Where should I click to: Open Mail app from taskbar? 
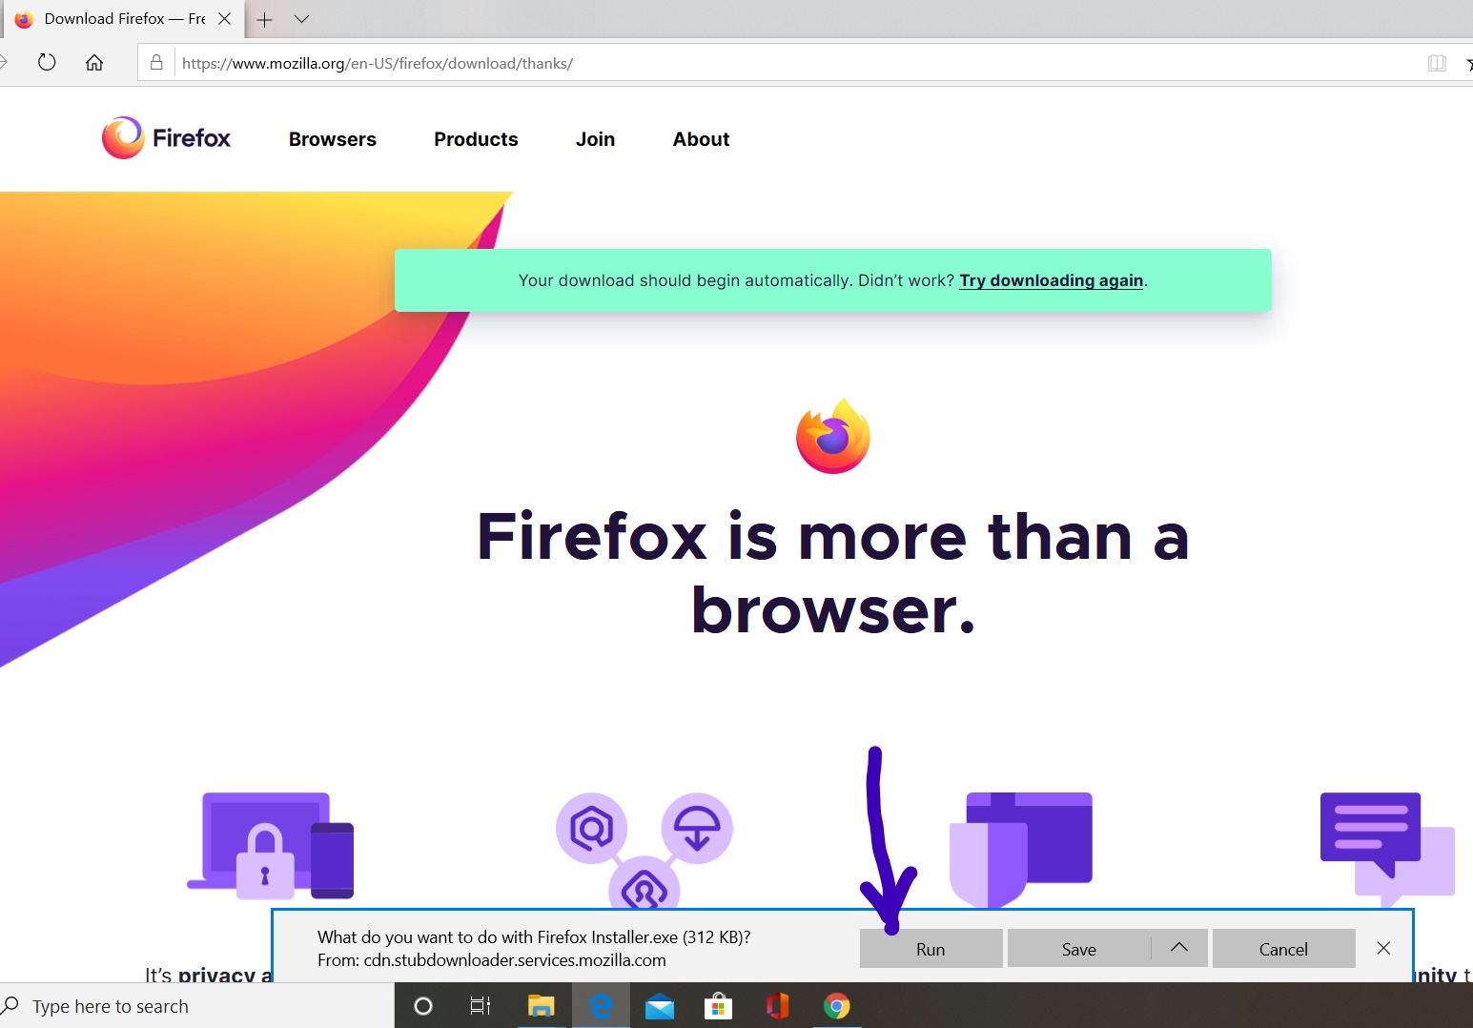coord(660,1006)
